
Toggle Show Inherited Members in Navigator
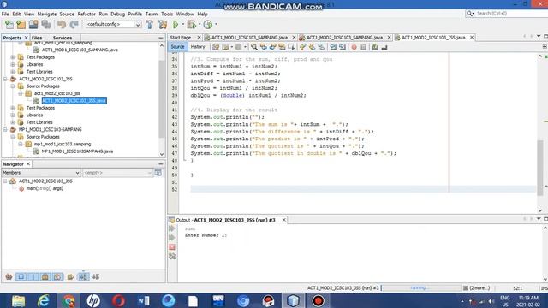9,276
